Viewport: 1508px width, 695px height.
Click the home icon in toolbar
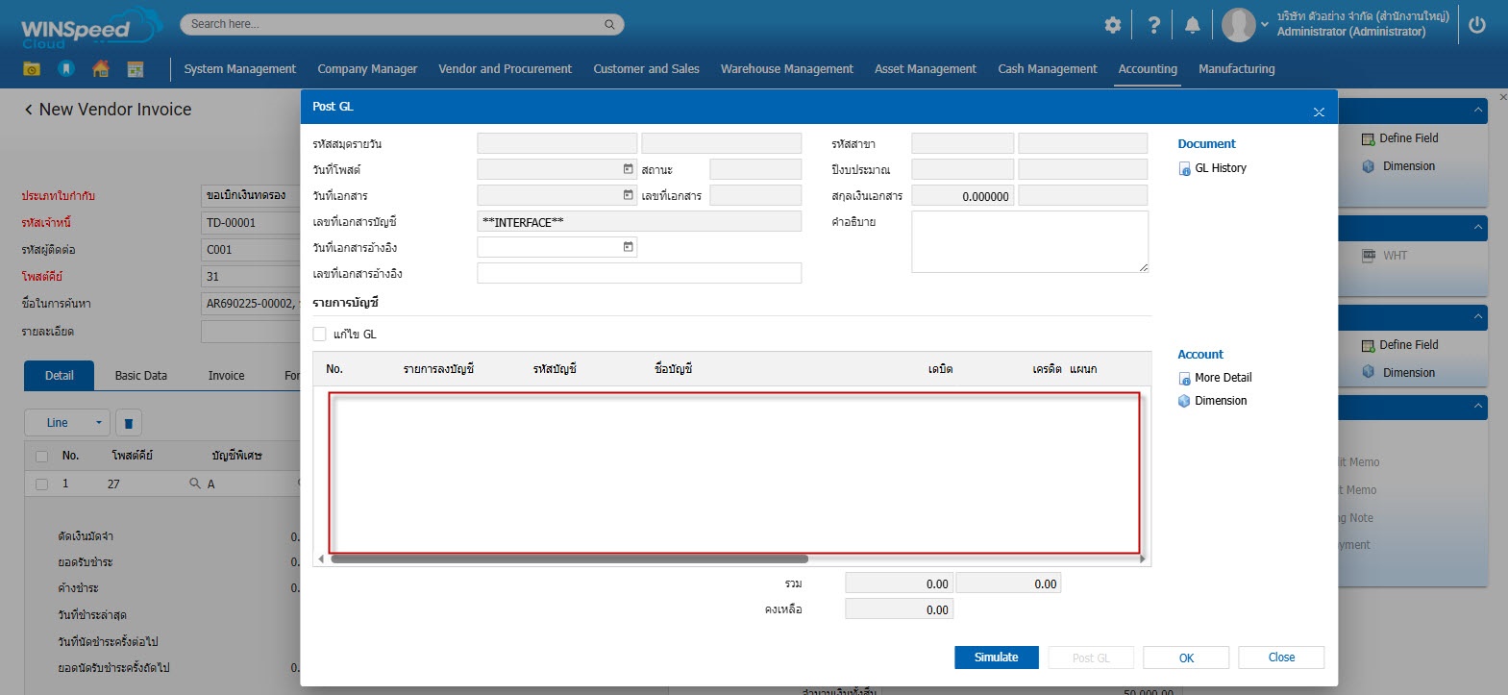click(x=101, y=68)
